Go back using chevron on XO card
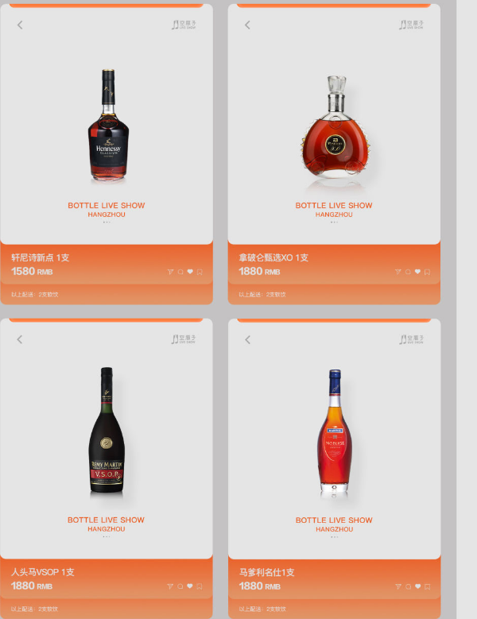The height and width of the screenshot is (619, 477). [247, 25]
